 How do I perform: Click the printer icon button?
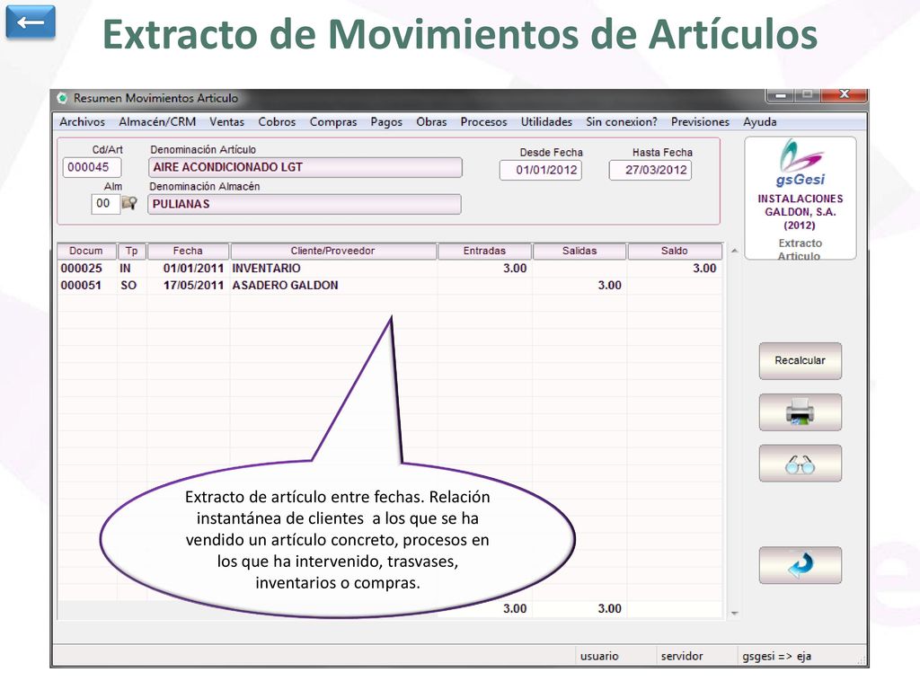[800, 411]
